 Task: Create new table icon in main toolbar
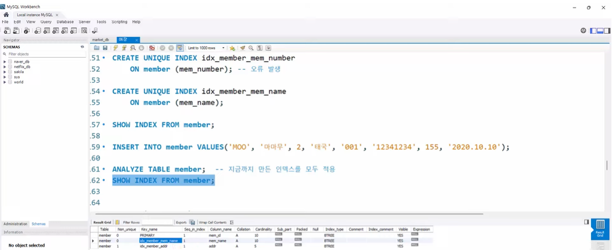tap(46, 31)
